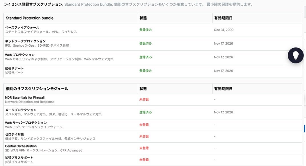The height and width of the screenshot is (166, 306).
Task: Click 未登録 status in ゼロデイ対策 row
Action: coord(144,136)
